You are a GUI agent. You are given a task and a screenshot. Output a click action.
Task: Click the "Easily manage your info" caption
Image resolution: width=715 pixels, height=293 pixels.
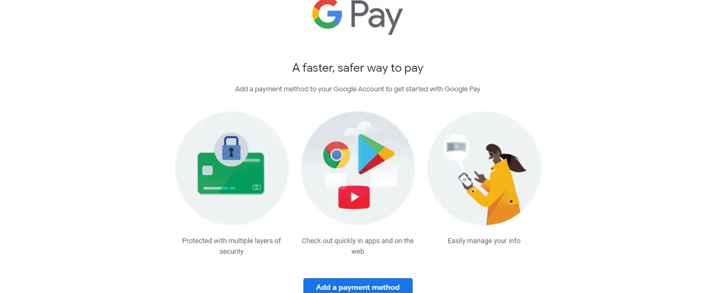point(484,241)
